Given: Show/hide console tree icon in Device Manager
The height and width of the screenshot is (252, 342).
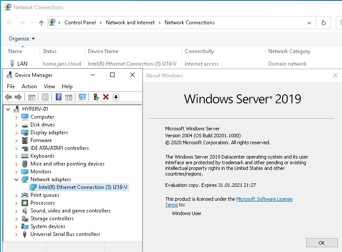Looking at the screenshot, I should tap(32, 97).
